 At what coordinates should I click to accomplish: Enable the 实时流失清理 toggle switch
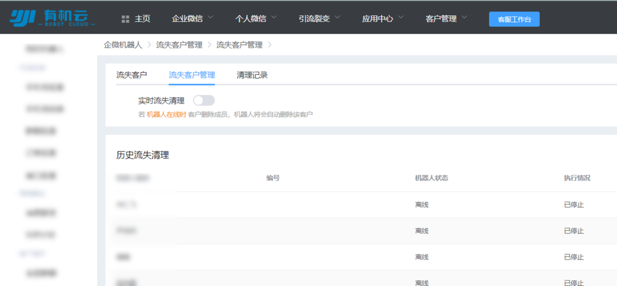(203, 100)
